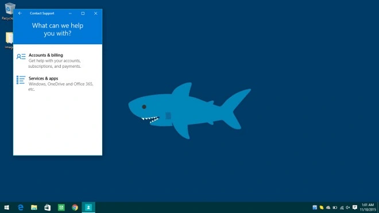Open the OneDrive cloud tray icon

[x=328, y=207]
